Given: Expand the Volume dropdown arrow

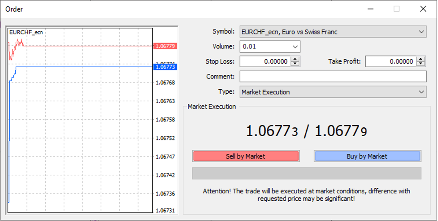Looking at the screenshot, I should 295,47.
